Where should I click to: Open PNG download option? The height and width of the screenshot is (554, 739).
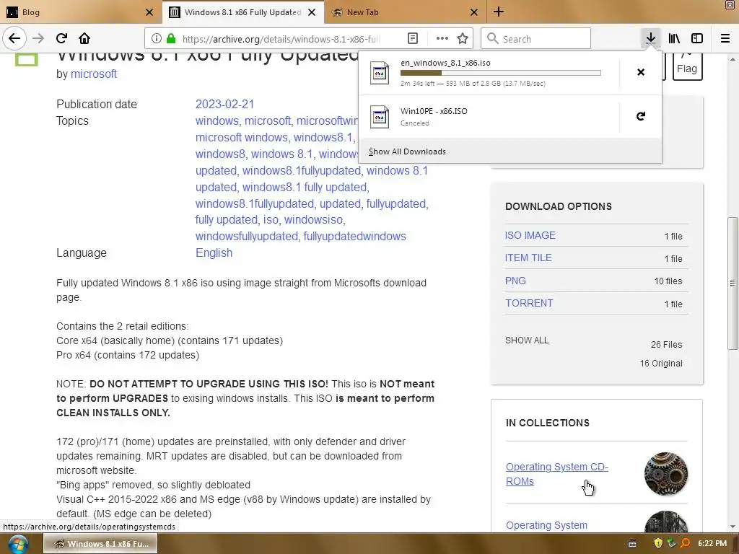[x=515, y=281]
